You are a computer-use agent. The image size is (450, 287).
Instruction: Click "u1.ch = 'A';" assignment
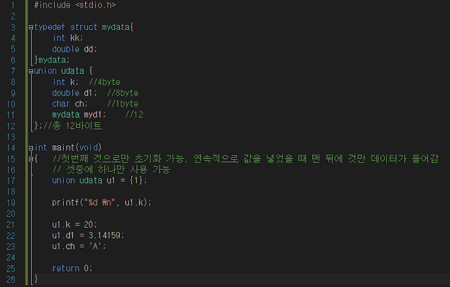[x=79, y=246]
